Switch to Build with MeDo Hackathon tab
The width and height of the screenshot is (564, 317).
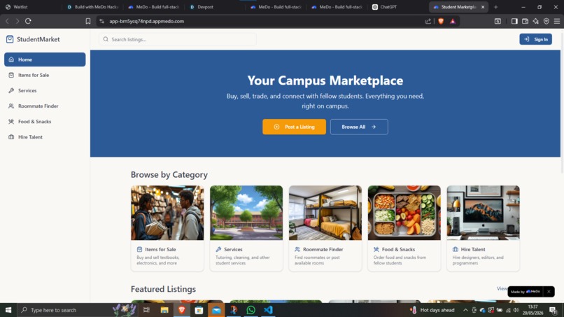[x=93, y=7]
